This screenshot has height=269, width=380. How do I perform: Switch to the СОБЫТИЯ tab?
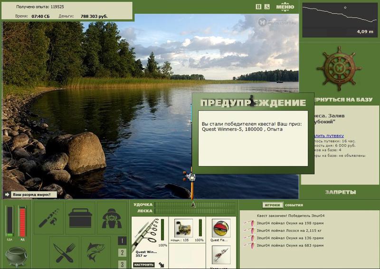pos(294,205)
